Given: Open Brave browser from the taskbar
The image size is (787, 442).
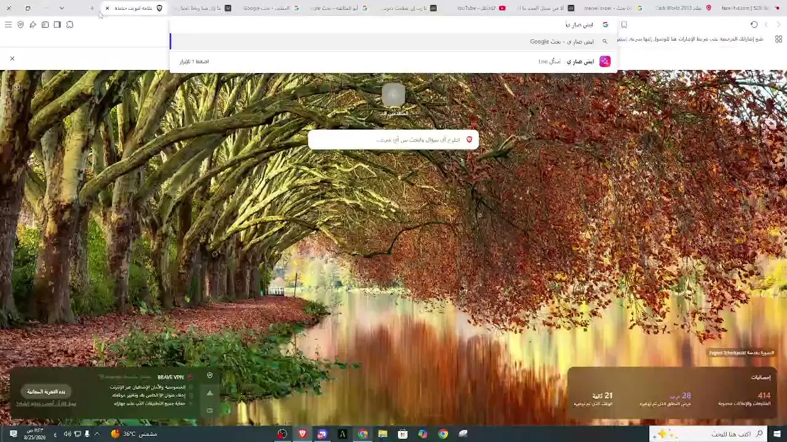Looking at the screenshot, I should click(x=302, y=434).
